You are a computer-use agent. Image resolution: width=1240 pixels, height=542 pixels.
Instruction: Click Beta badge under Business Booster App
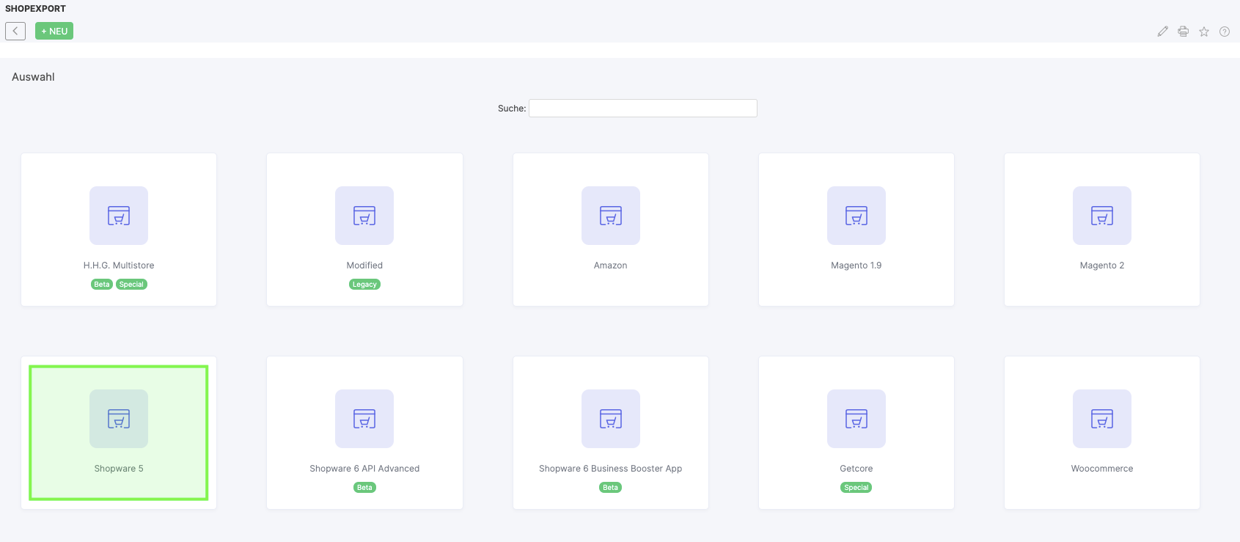[611, 488]
